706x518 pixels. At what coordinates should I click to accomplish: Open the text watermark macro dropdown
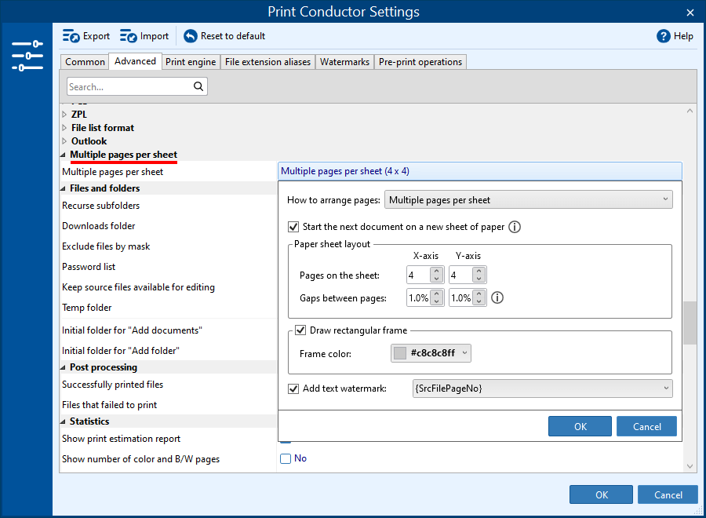point(541,388)
